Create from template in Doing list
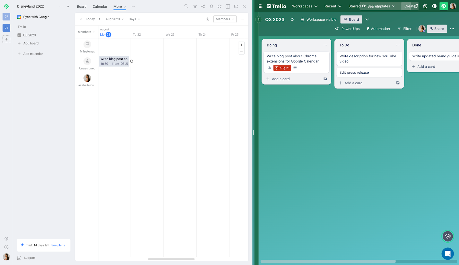Screen dimensions: 459x265 (x=325, y=79)
